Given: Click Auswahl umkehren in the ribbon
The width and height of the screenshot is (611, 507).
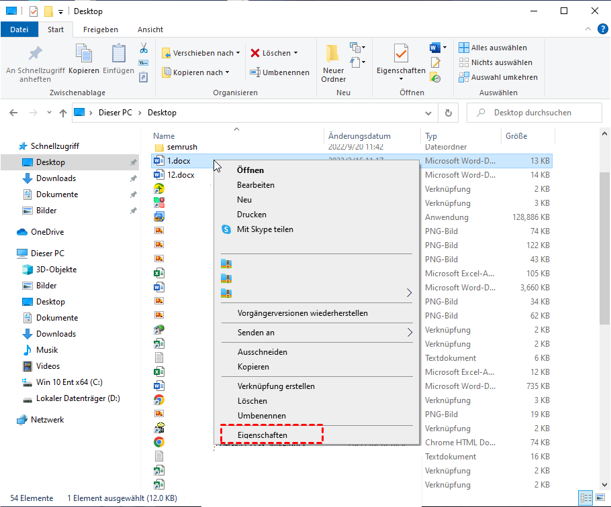Looking at the screenshot, I should [x=498, y=77].
